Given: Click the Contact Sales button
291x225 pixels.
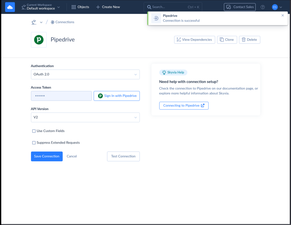Looking at the screenshot, I should [x=240, y=7].
